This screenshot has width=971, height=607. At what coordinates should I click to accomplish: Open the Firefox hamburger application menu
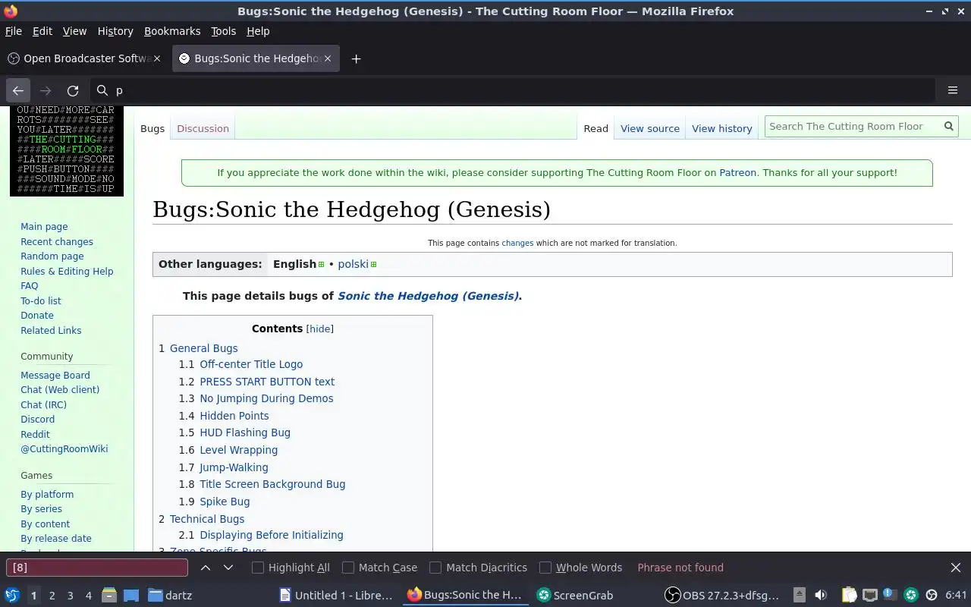point(953,90)
